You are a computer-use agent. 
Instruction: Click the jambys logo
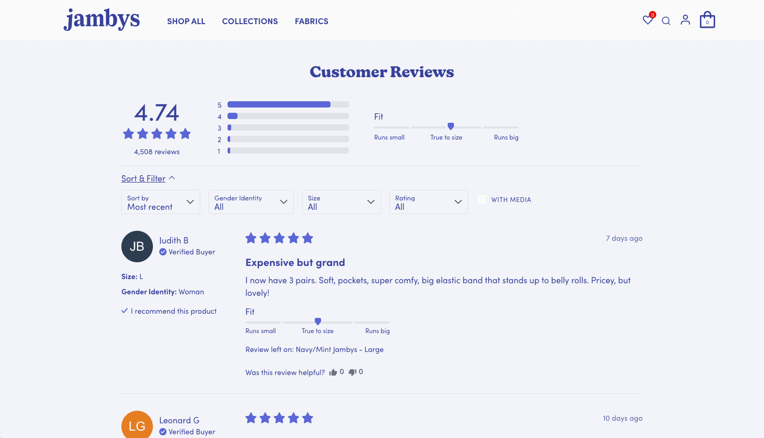click(x=101, y=20)
